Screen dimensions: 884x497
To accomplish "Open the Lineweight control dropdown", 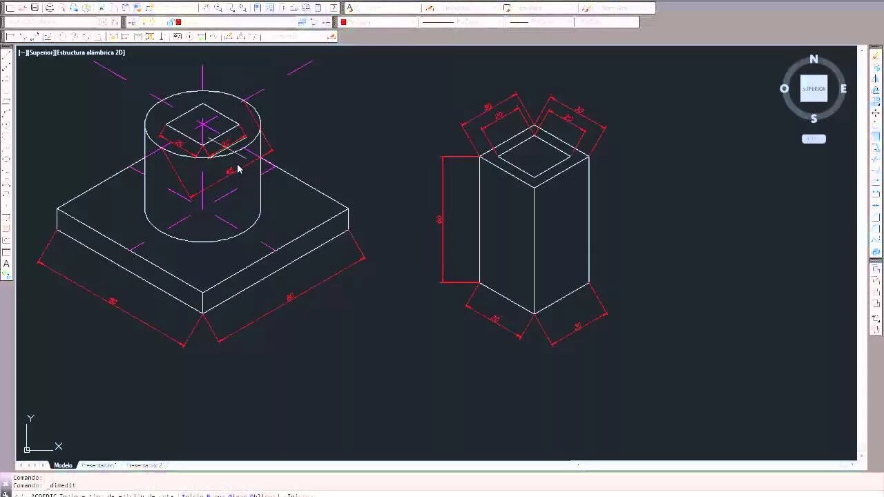I will point(539,22).
